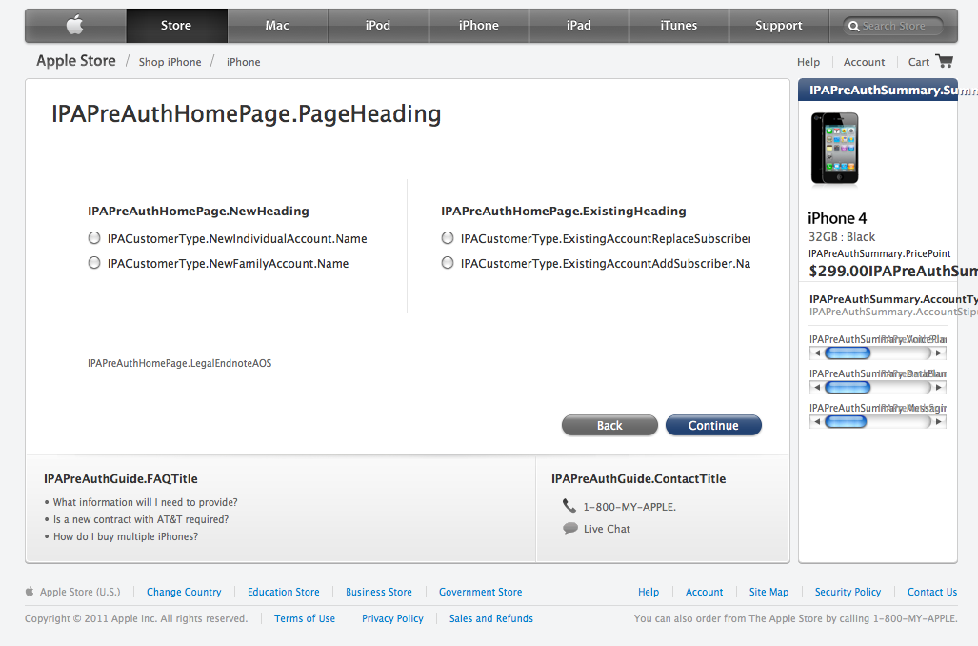This screenshot has width=978, height=646.
Task: Click the search magnifier icon
Action: coord(854,27)
